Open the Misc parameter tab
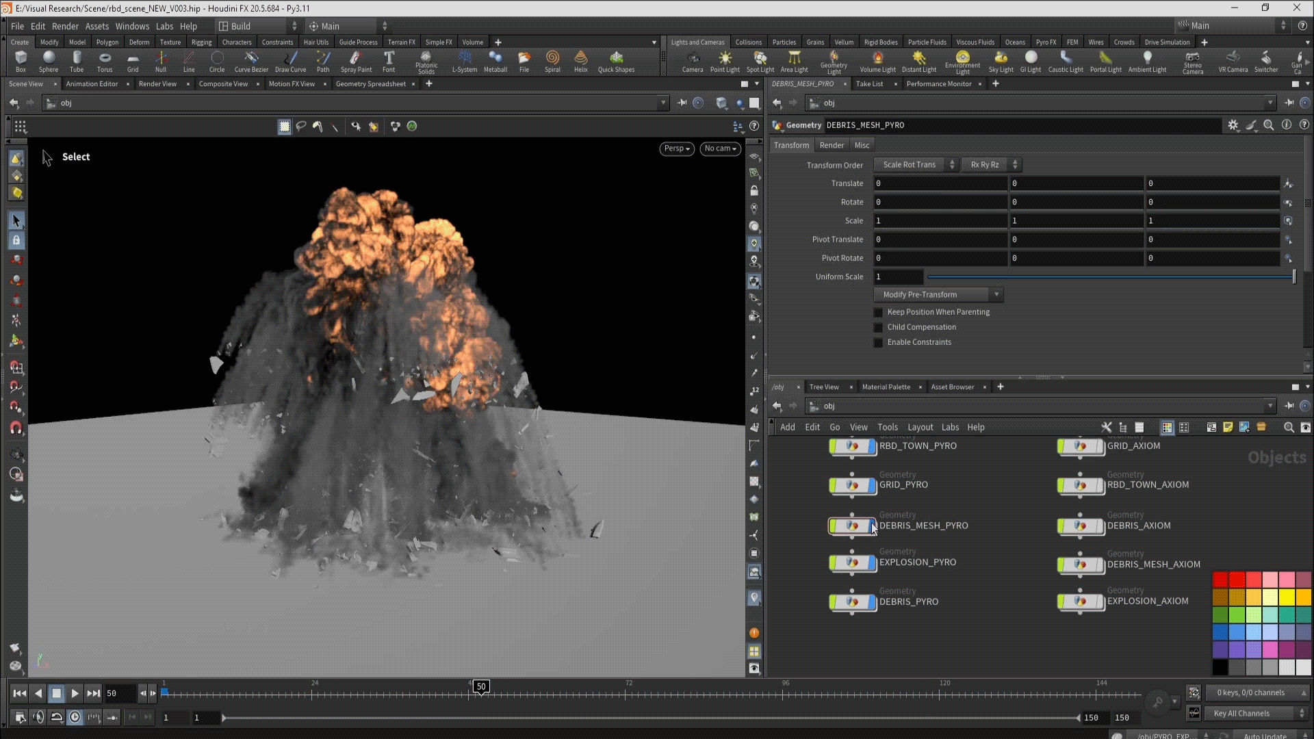Image resolution: width=1314 pixels, height=739 pixels. pos(862,145)
